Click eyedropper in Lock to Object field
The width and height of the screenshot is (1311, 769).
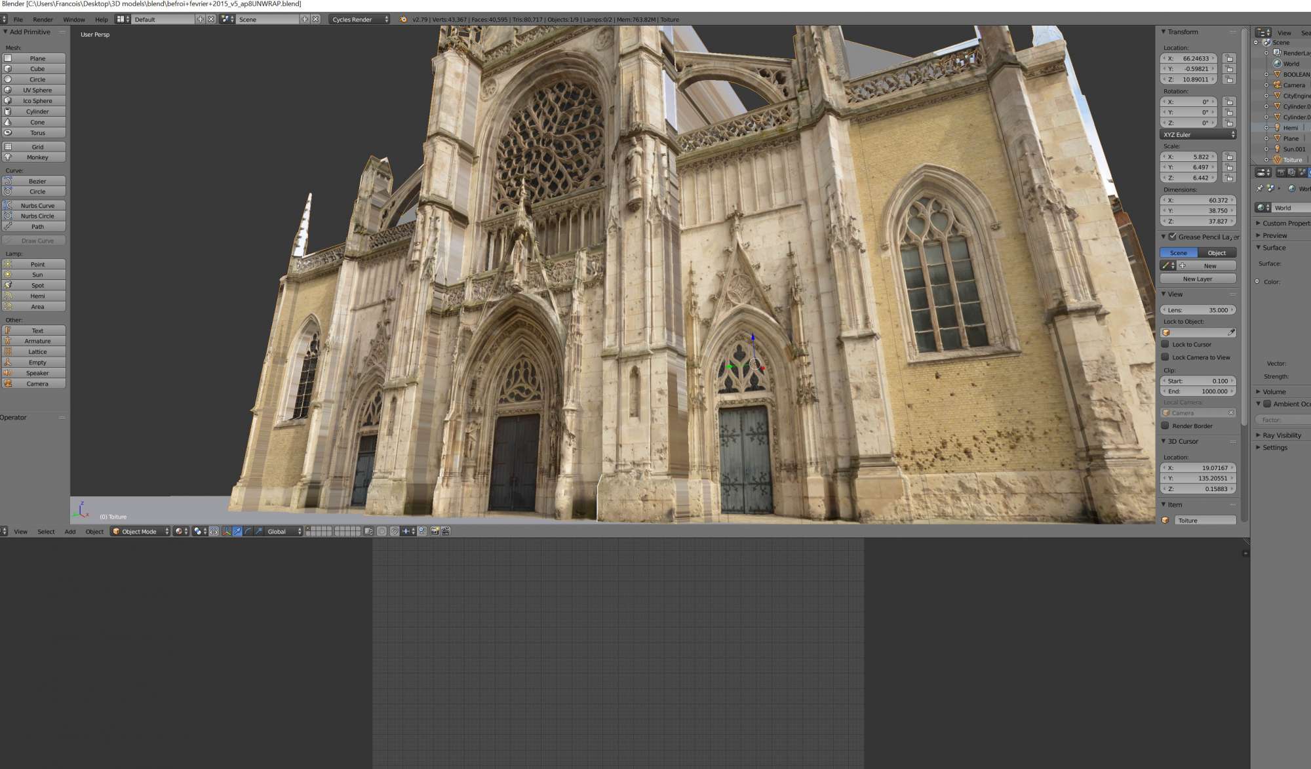tap(1231, 332)
